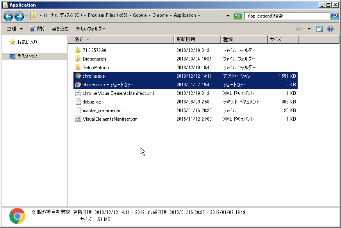Open the address bar history dropdown
Screen dimensions: 341x228
coord(228,16)
